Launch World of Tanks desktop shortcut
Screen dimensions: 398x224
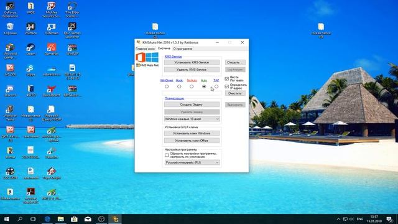[x=10, y=113]
